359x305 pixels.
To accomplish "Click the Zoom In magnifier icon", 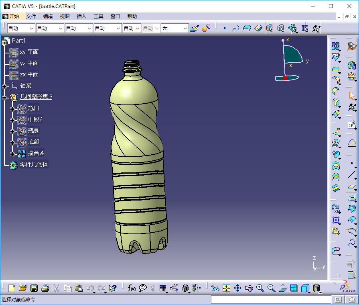I will click(260, 288).
